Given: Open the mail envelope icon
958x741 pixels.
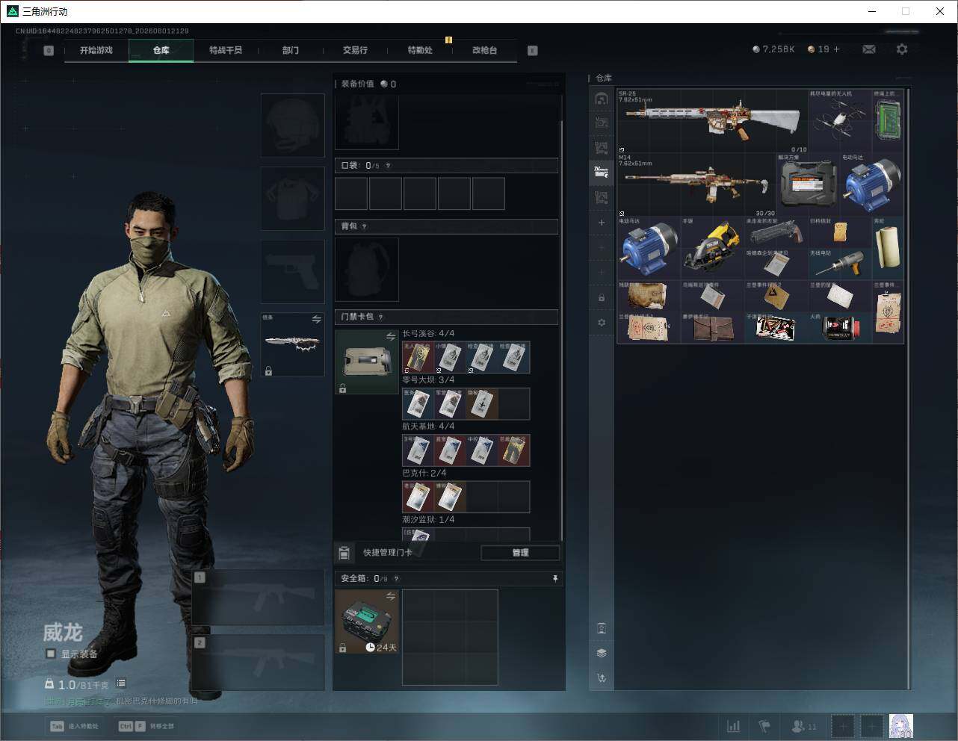Looking at the screenshot, I should click(868, 49).
